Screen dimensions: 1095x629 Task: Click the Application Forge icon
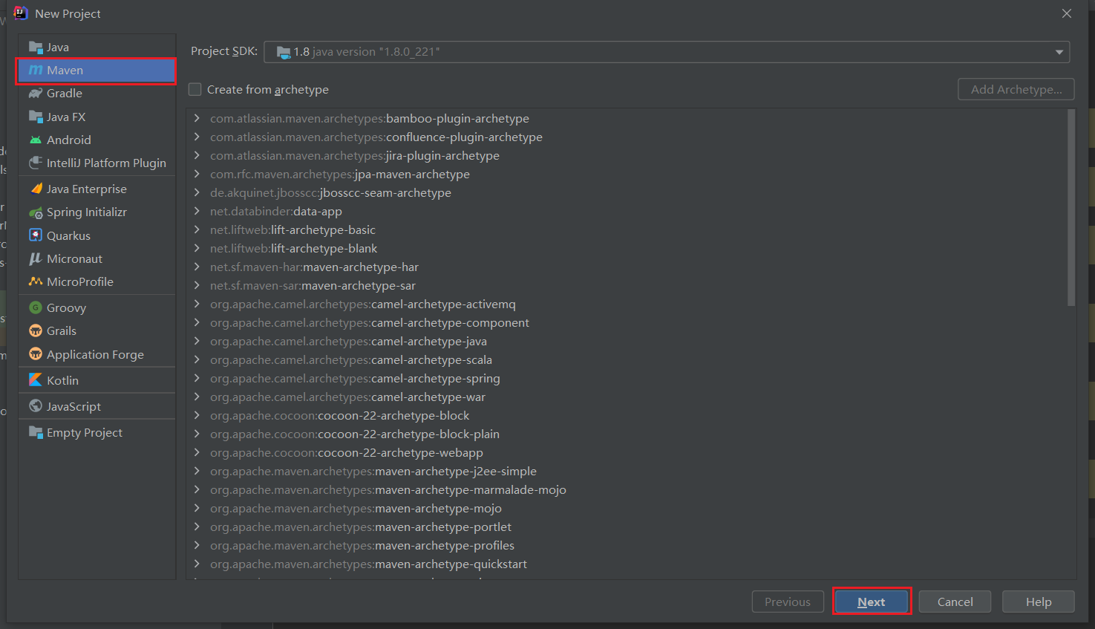tap(36, 354)
